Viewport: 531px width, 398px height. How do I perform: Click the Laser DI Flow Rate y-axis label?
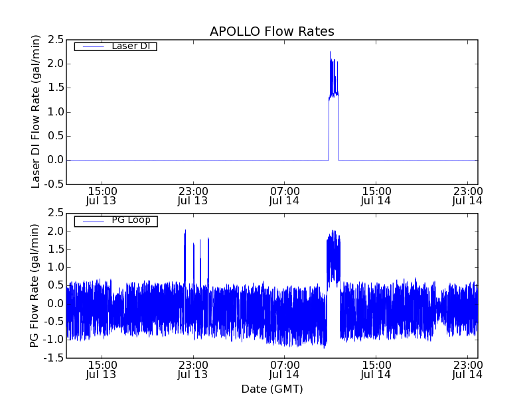pyautogui.click(x=36, y=111)
